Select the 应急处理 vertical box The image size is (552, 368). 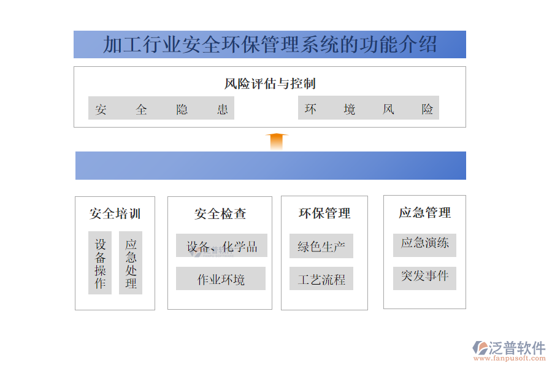pos(131,263)
